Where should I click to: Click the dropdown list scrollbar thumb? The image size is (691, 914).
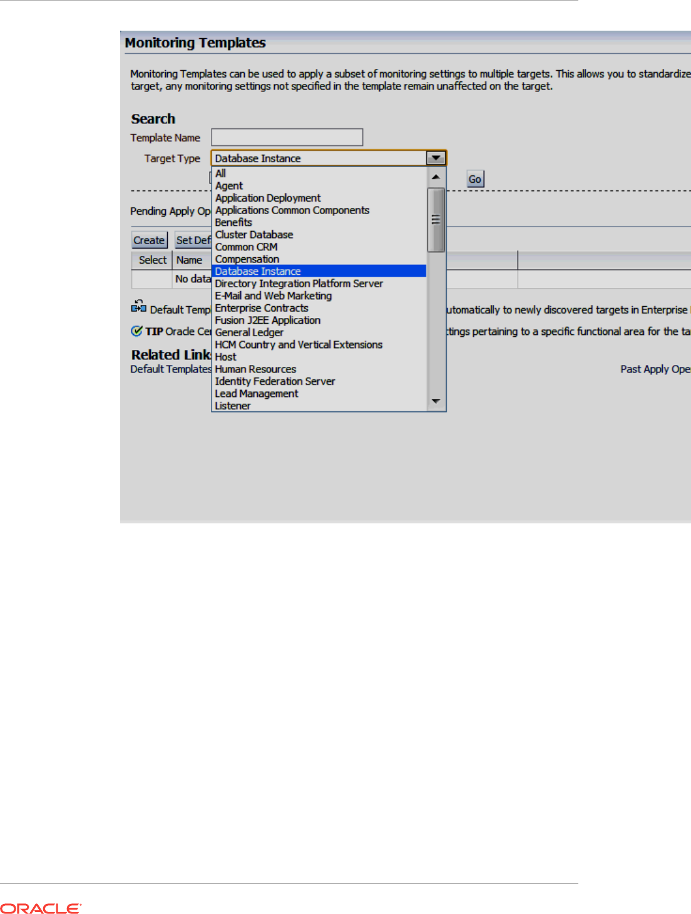436,220
